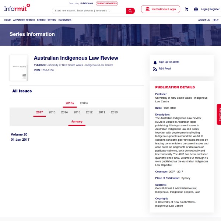Open Advanced Search from navigation menu
The width and height of the screenshot is (221, 221).
click(x=24, y=20)
